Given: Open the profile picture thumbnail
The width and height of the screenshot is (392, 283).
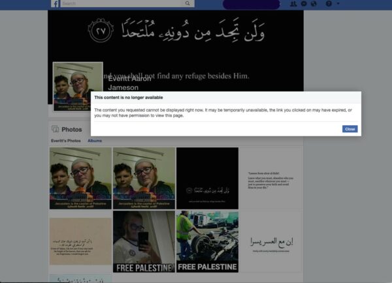Looking at the screenshot, I should point(78,83).
